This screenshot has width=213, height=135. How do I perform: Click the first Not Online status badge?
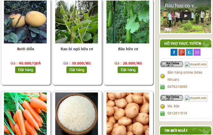coord(172,64)
